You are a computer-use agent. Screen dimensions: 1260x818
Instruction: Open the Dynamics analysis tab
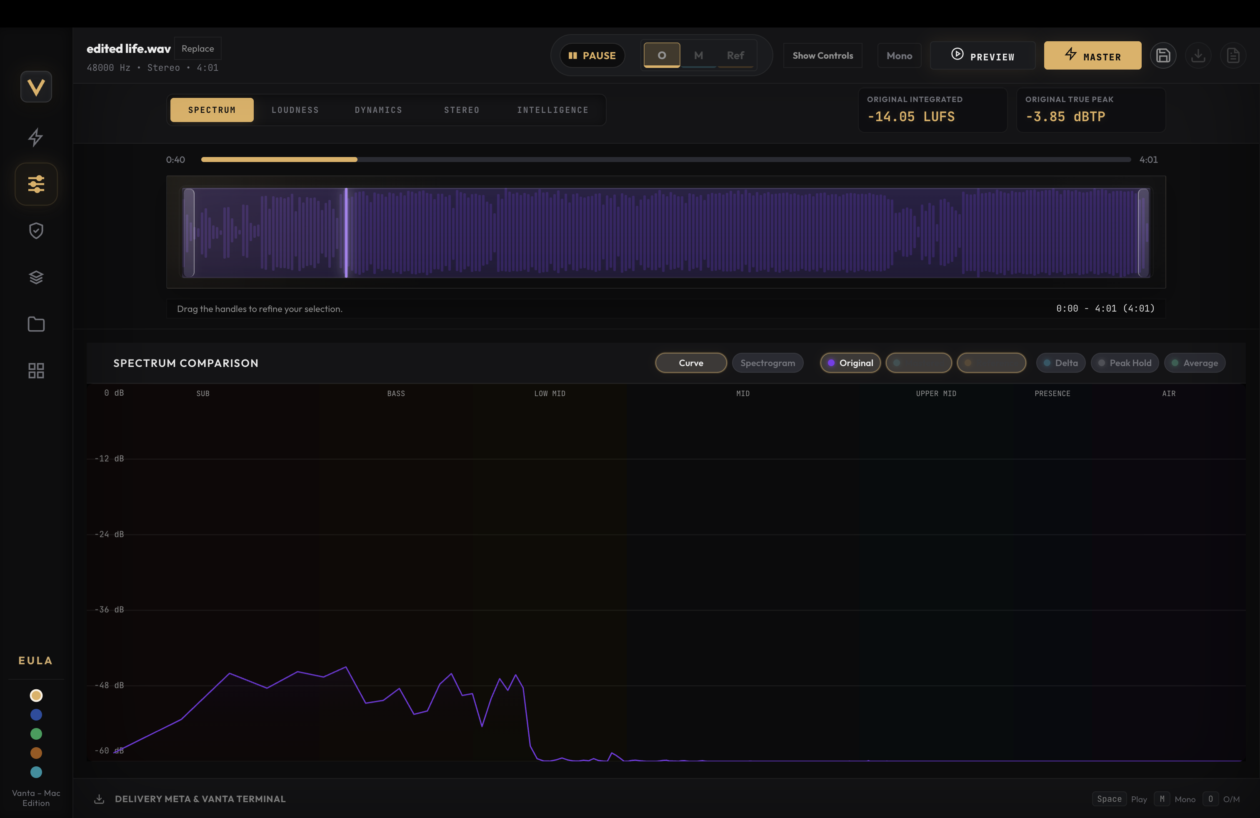point(378,110)
